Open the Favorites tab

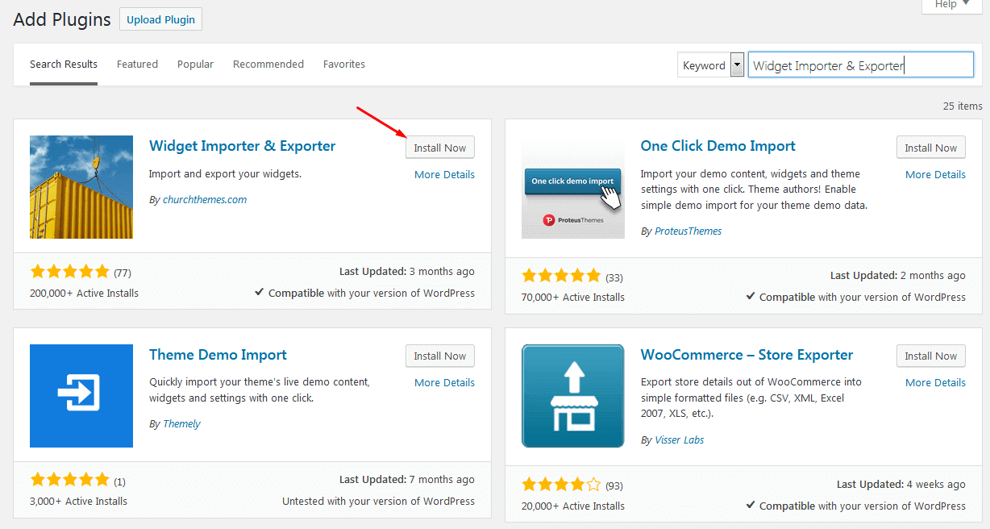(x=343, y=65)
